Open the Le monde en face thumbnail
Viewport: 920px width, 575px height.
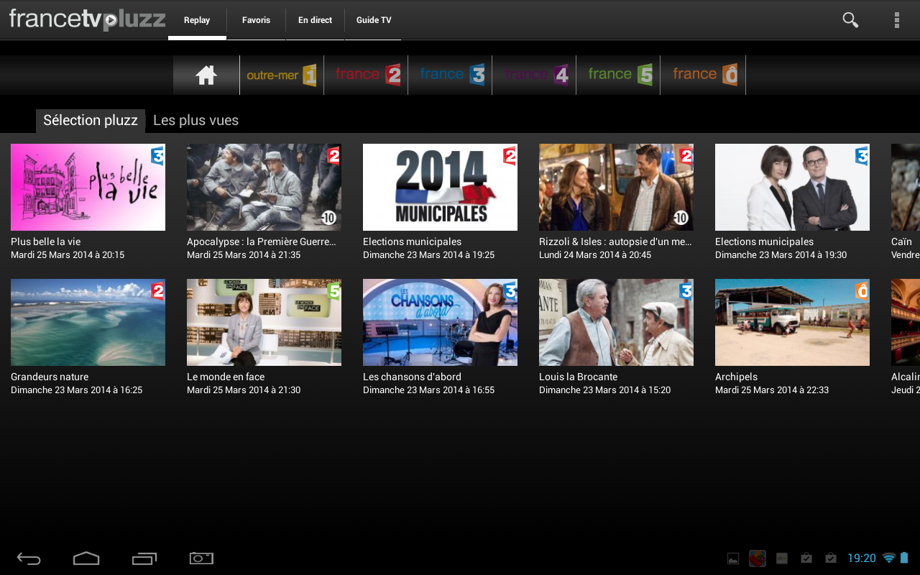click(x=264, y=322)
